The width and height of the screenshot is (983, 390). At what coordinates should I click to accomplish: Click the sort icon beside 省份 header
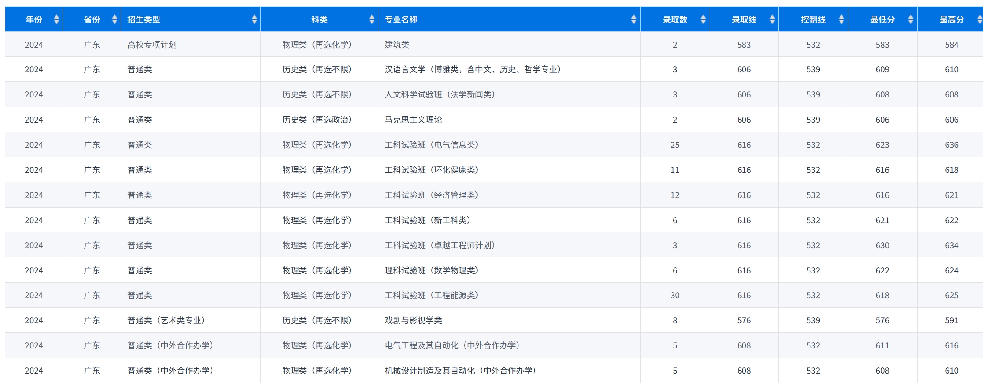point(114,19)
